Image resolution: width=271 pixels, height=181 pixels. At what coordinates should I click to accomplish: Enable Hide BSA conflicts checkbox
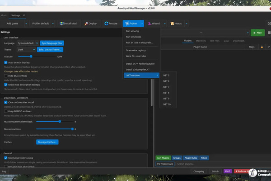(6, 76)
